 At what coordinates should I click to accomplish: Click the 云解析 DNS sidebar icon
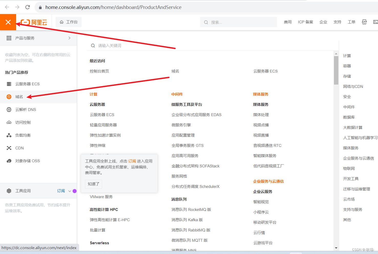9,109
